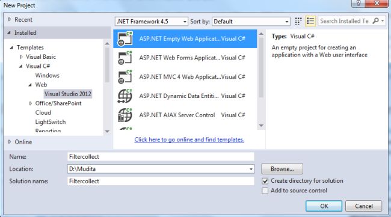Click the template list scrollbar thumb

click(261, 67)
